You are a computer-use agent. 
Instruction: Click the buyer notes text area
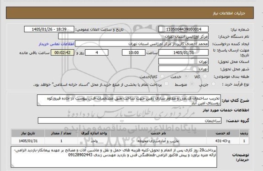[114, 157]
